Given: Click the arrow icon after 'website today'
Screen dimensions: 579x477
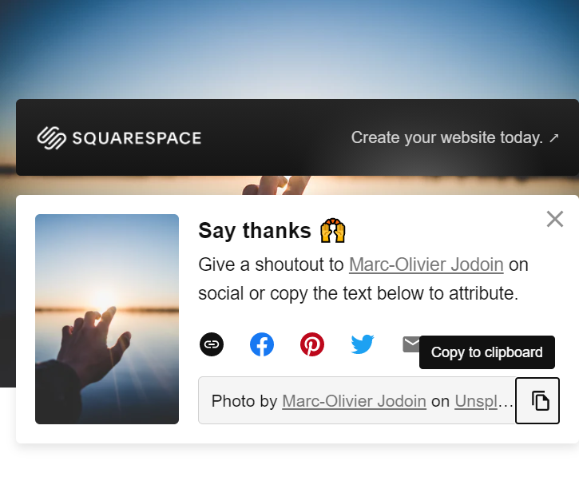Looking at the screenshot, I should tap(553, 138).
